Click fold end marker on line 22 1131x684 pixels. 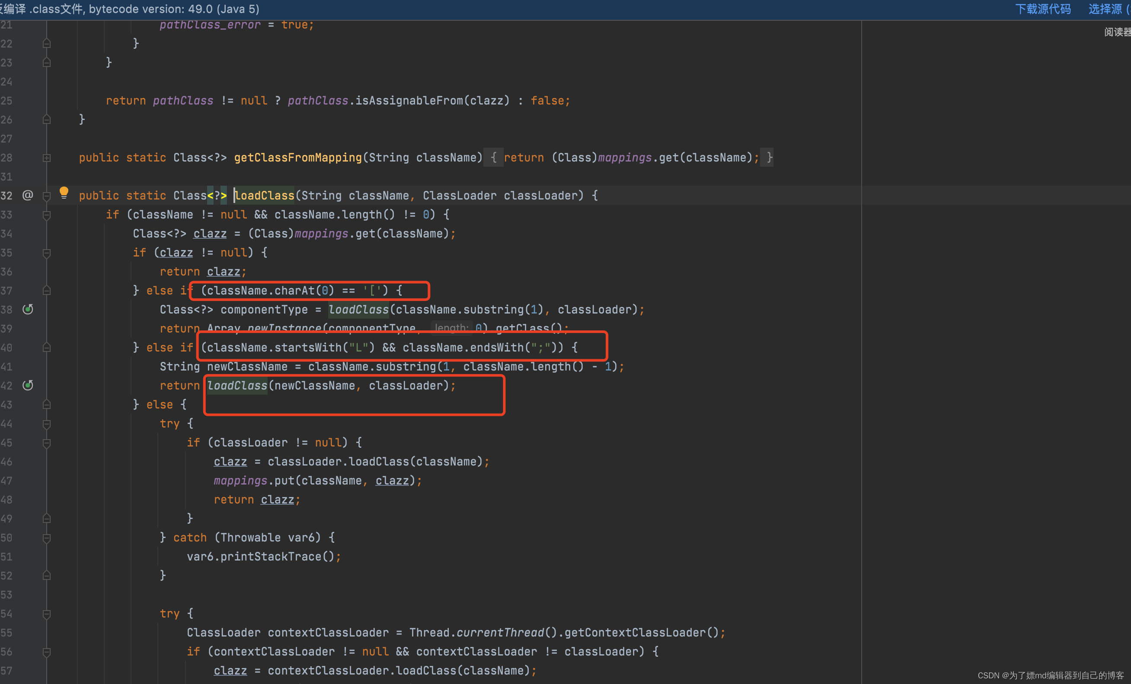pyautogui.click(x=46, y=44)
